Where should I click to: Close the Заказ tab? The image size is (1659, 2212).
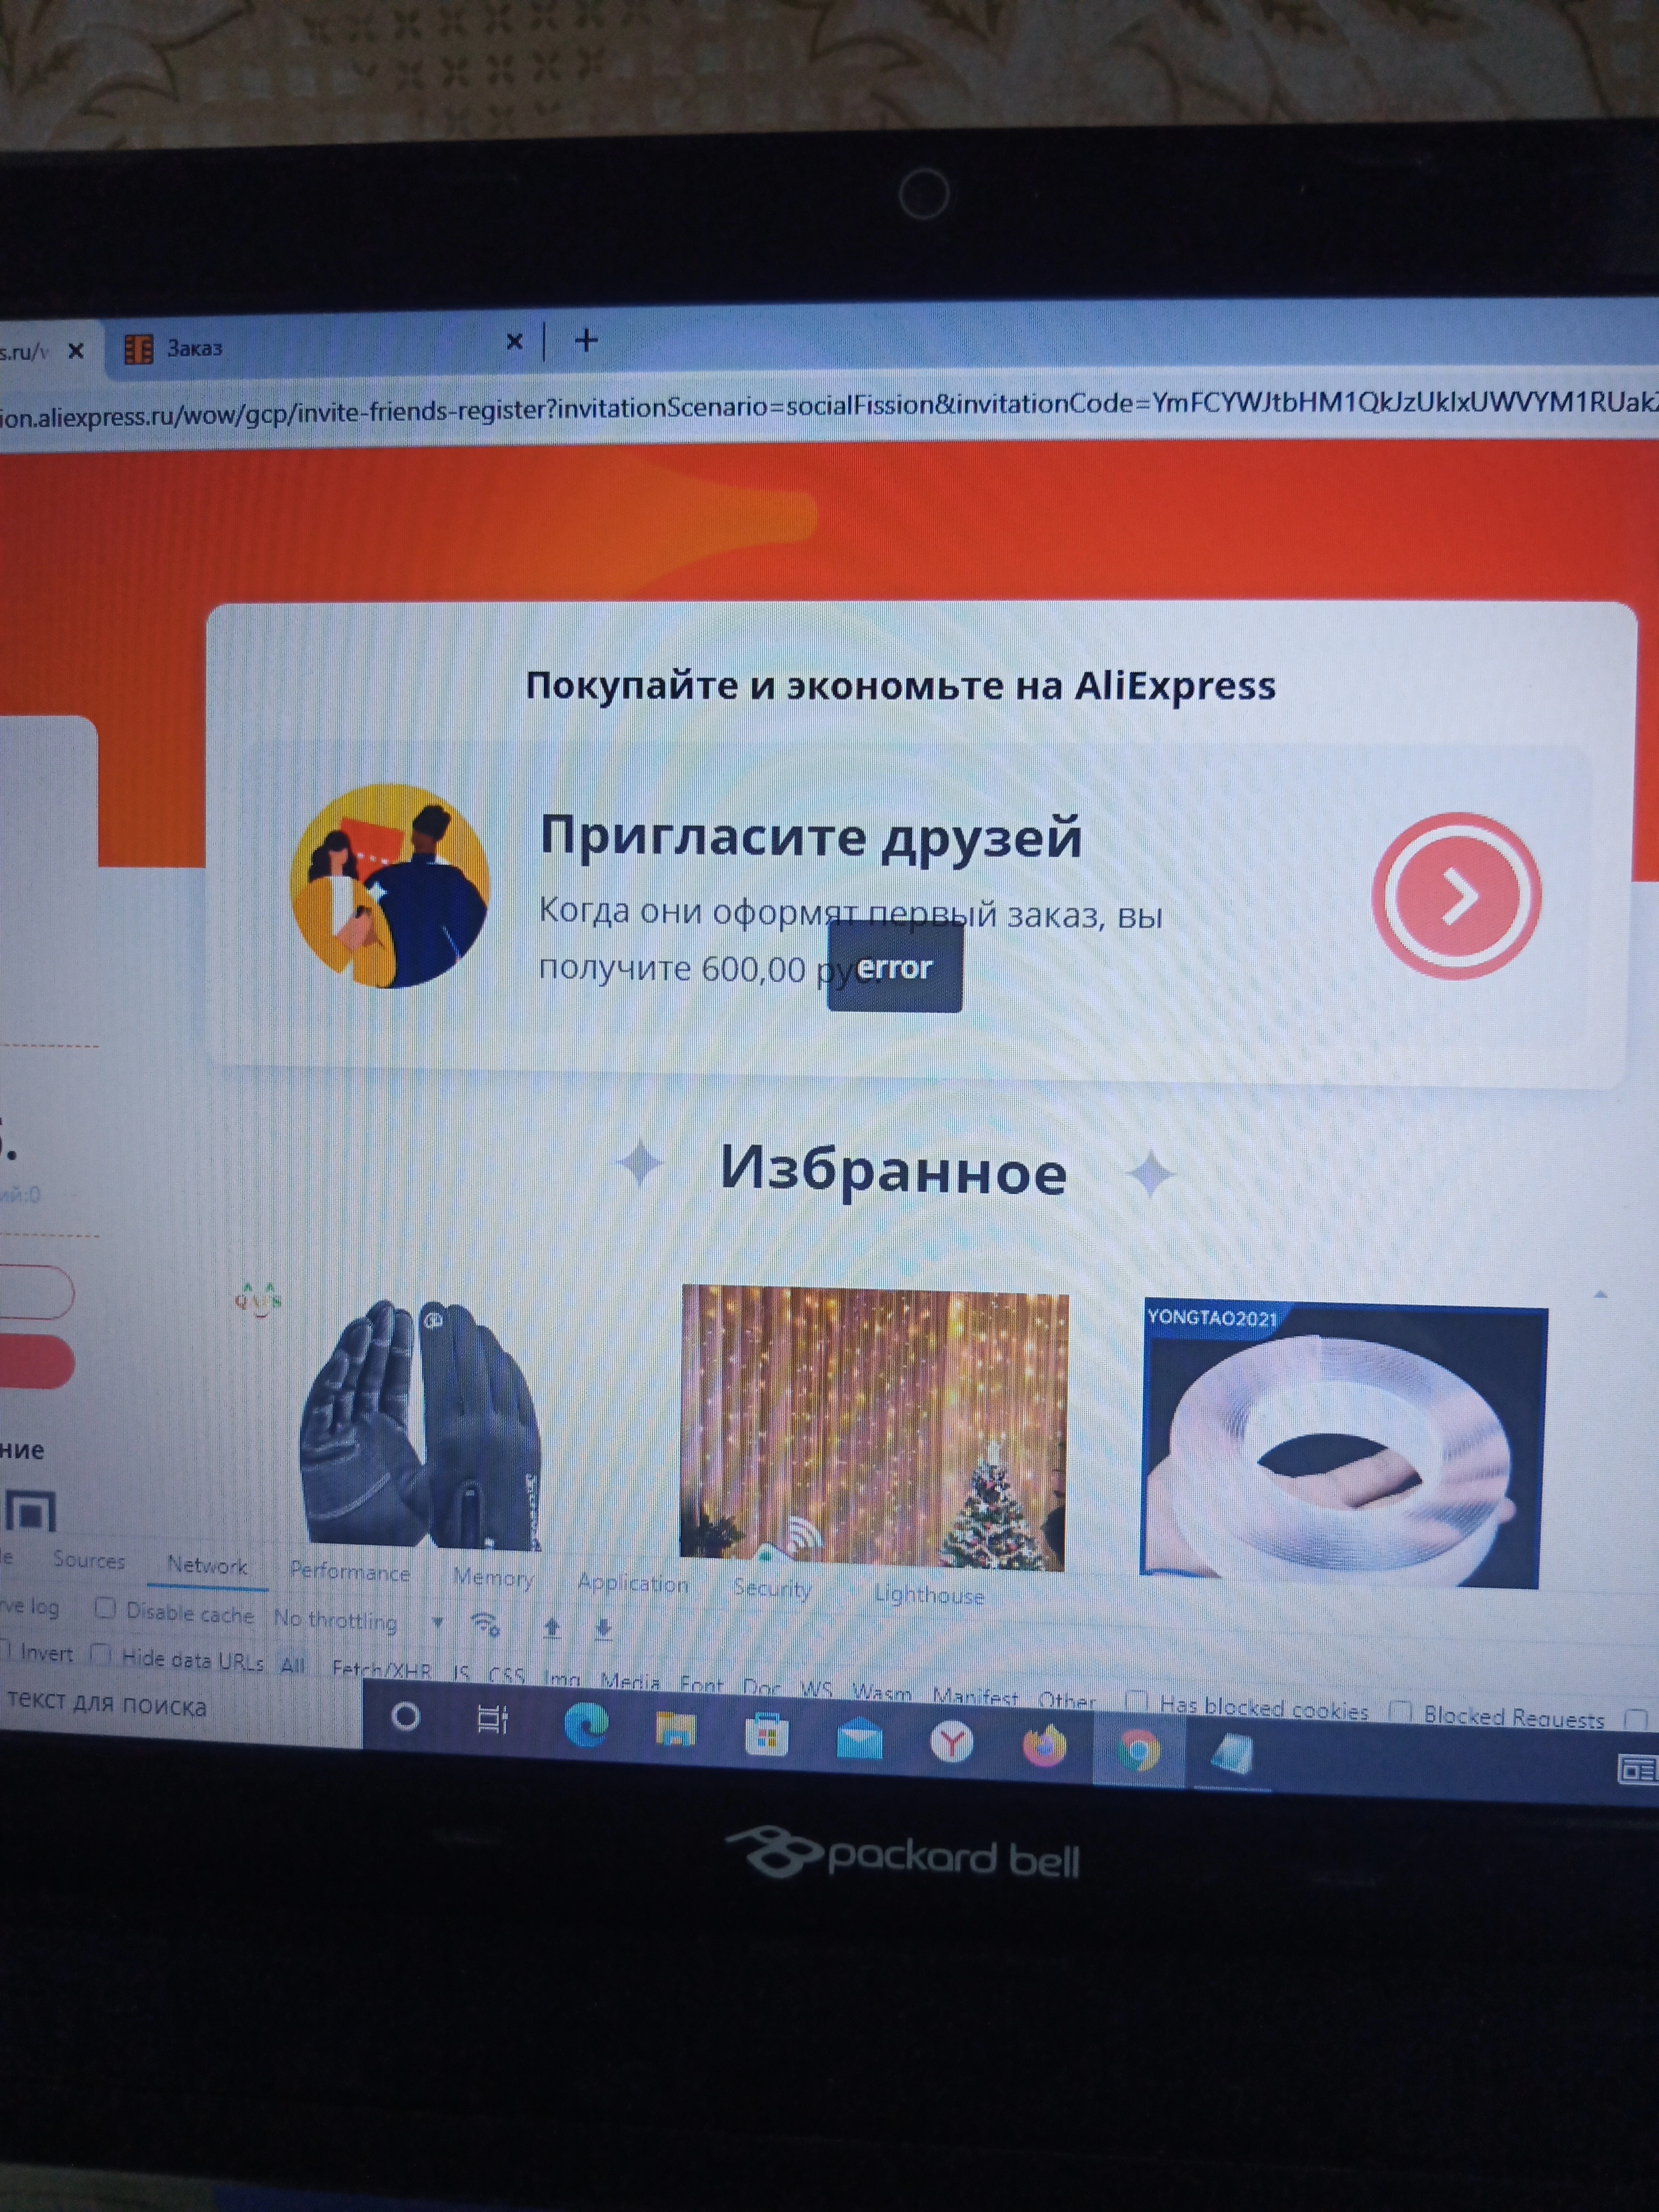point(515,342)
